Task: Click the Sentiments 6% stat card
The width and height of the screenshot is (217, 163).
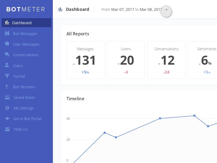Action: point(205,60)
